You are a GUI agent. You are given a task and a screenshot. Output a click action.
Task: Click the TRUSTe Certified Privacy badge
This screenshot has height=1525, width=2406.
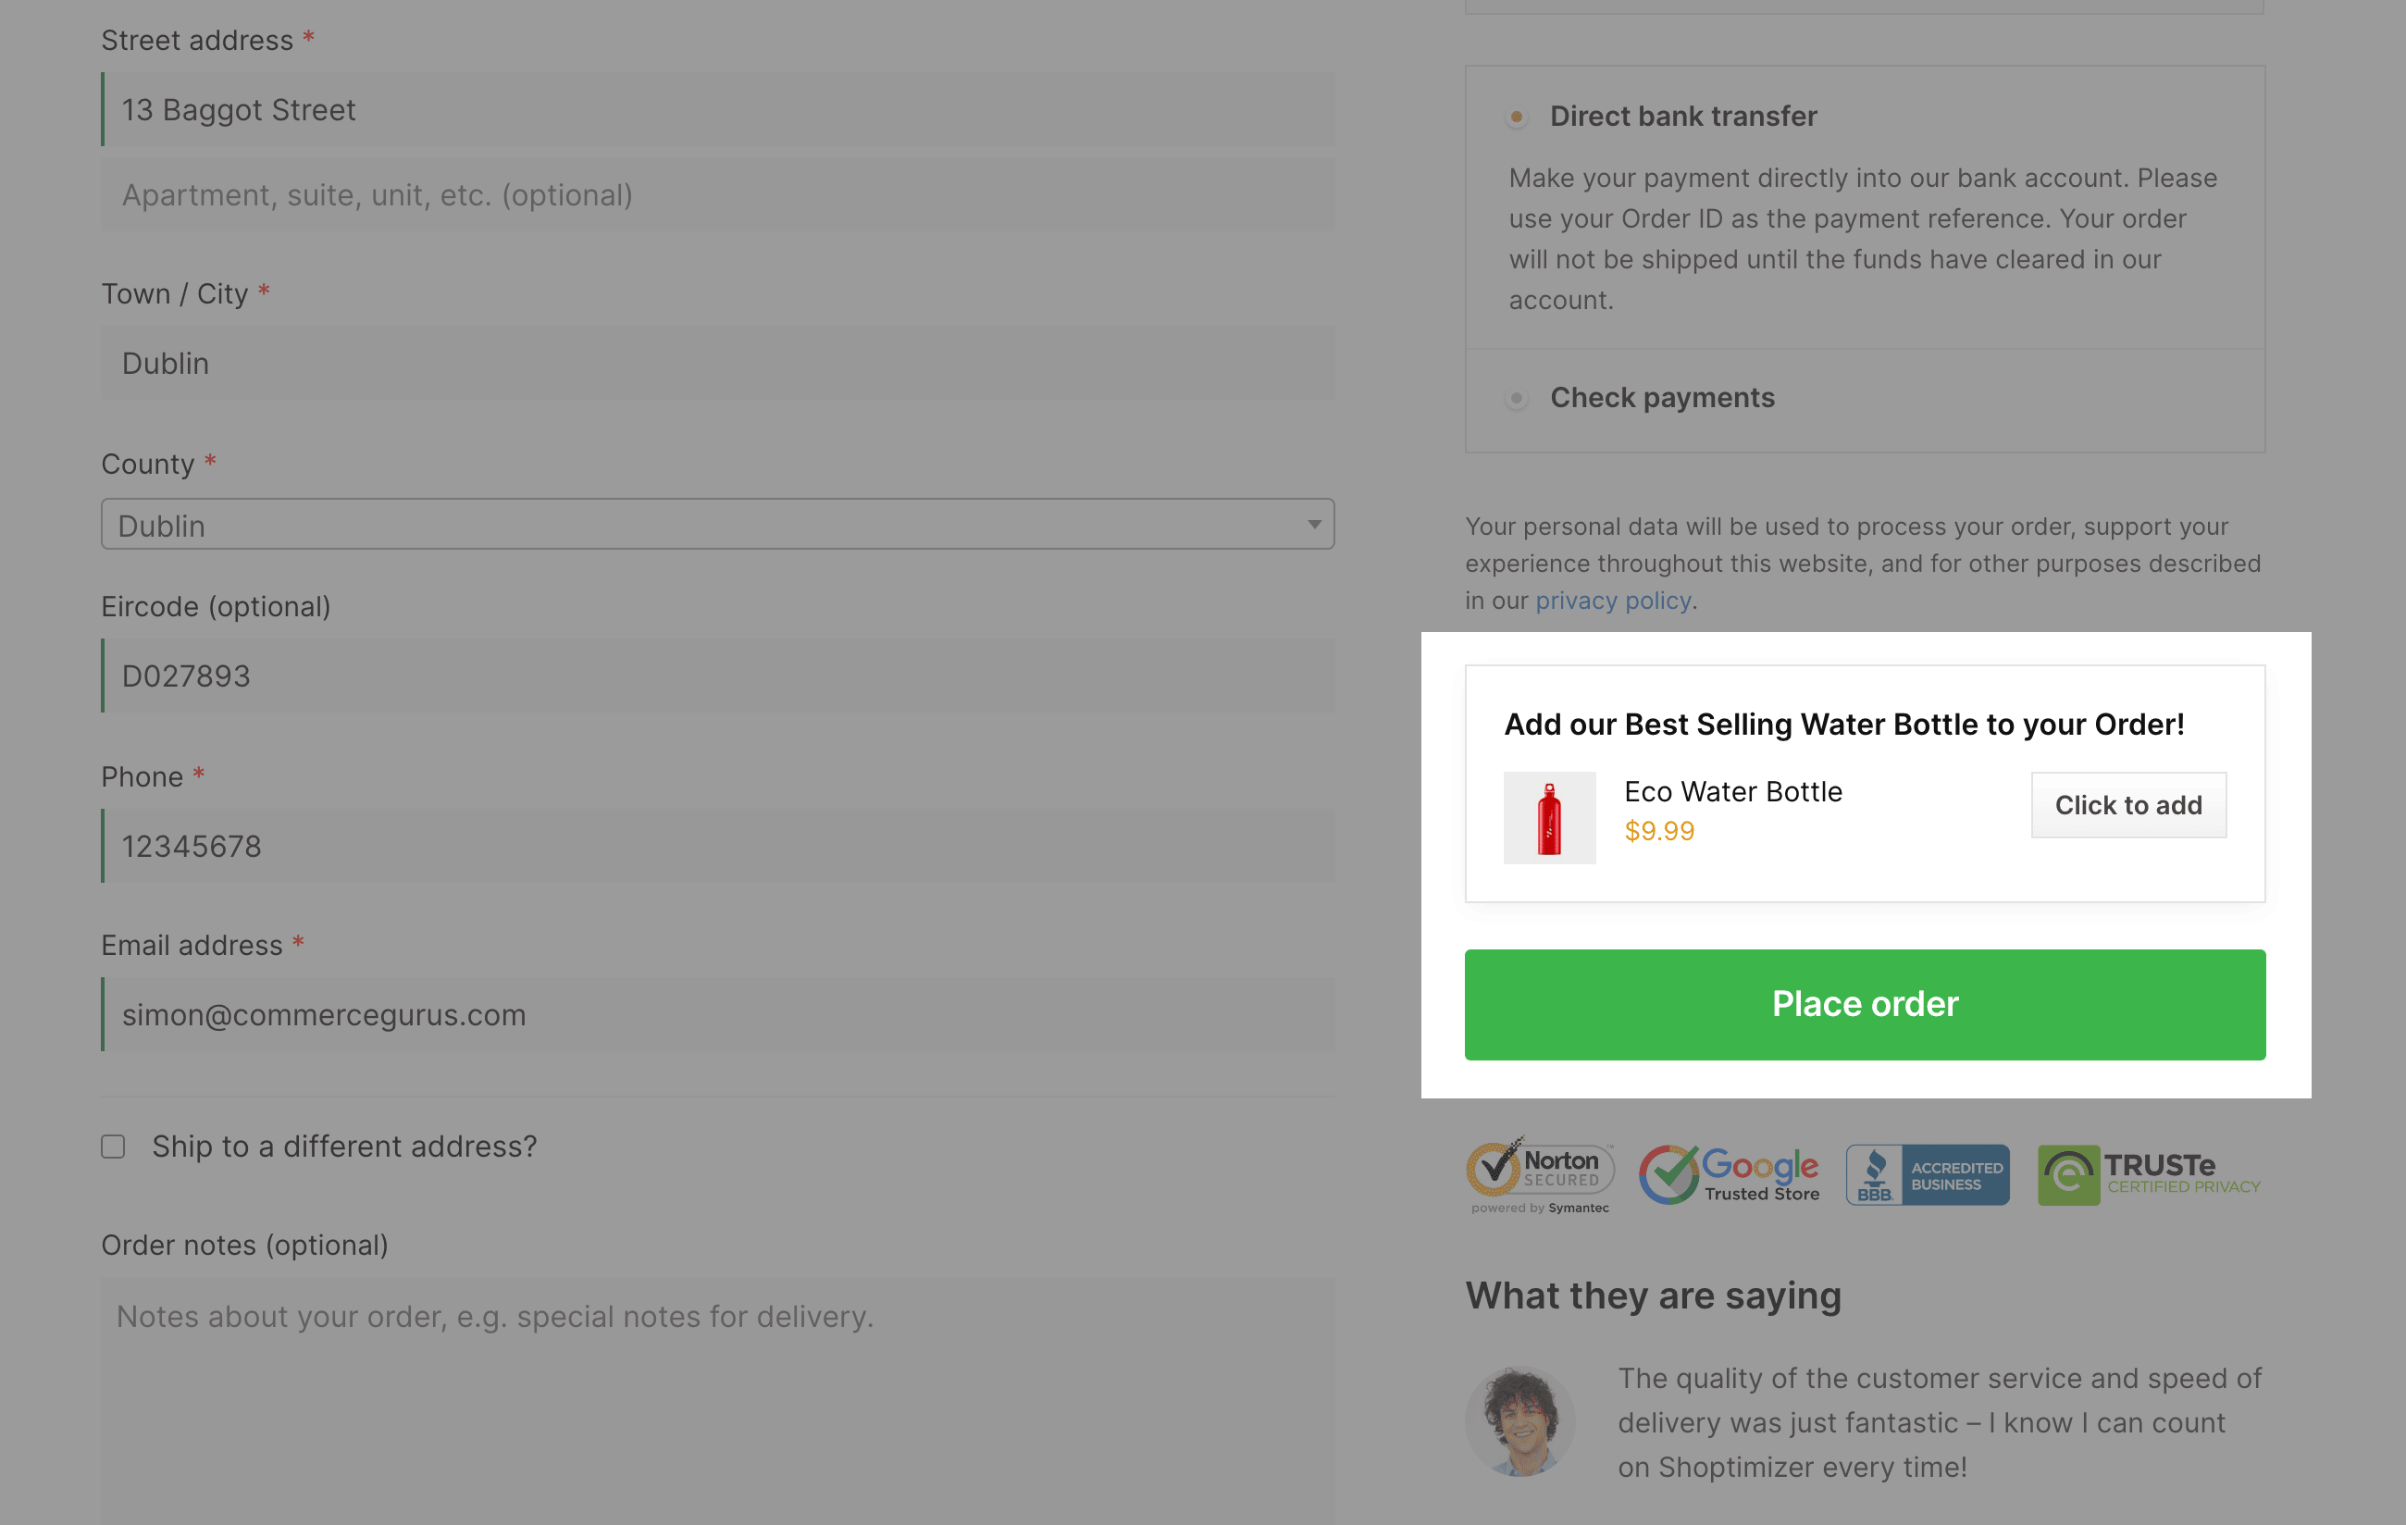(2150, 1175)
